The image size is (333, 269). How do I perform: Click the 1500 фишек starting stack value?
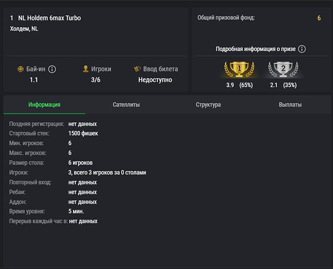83,134
